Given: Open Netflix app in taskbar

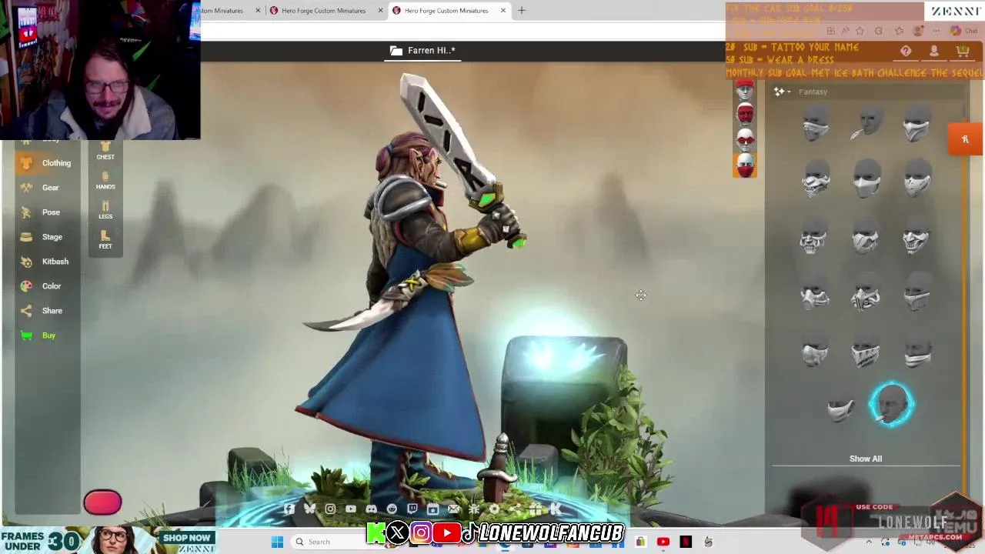Looking at the screenshot, I should coord(686,542).
